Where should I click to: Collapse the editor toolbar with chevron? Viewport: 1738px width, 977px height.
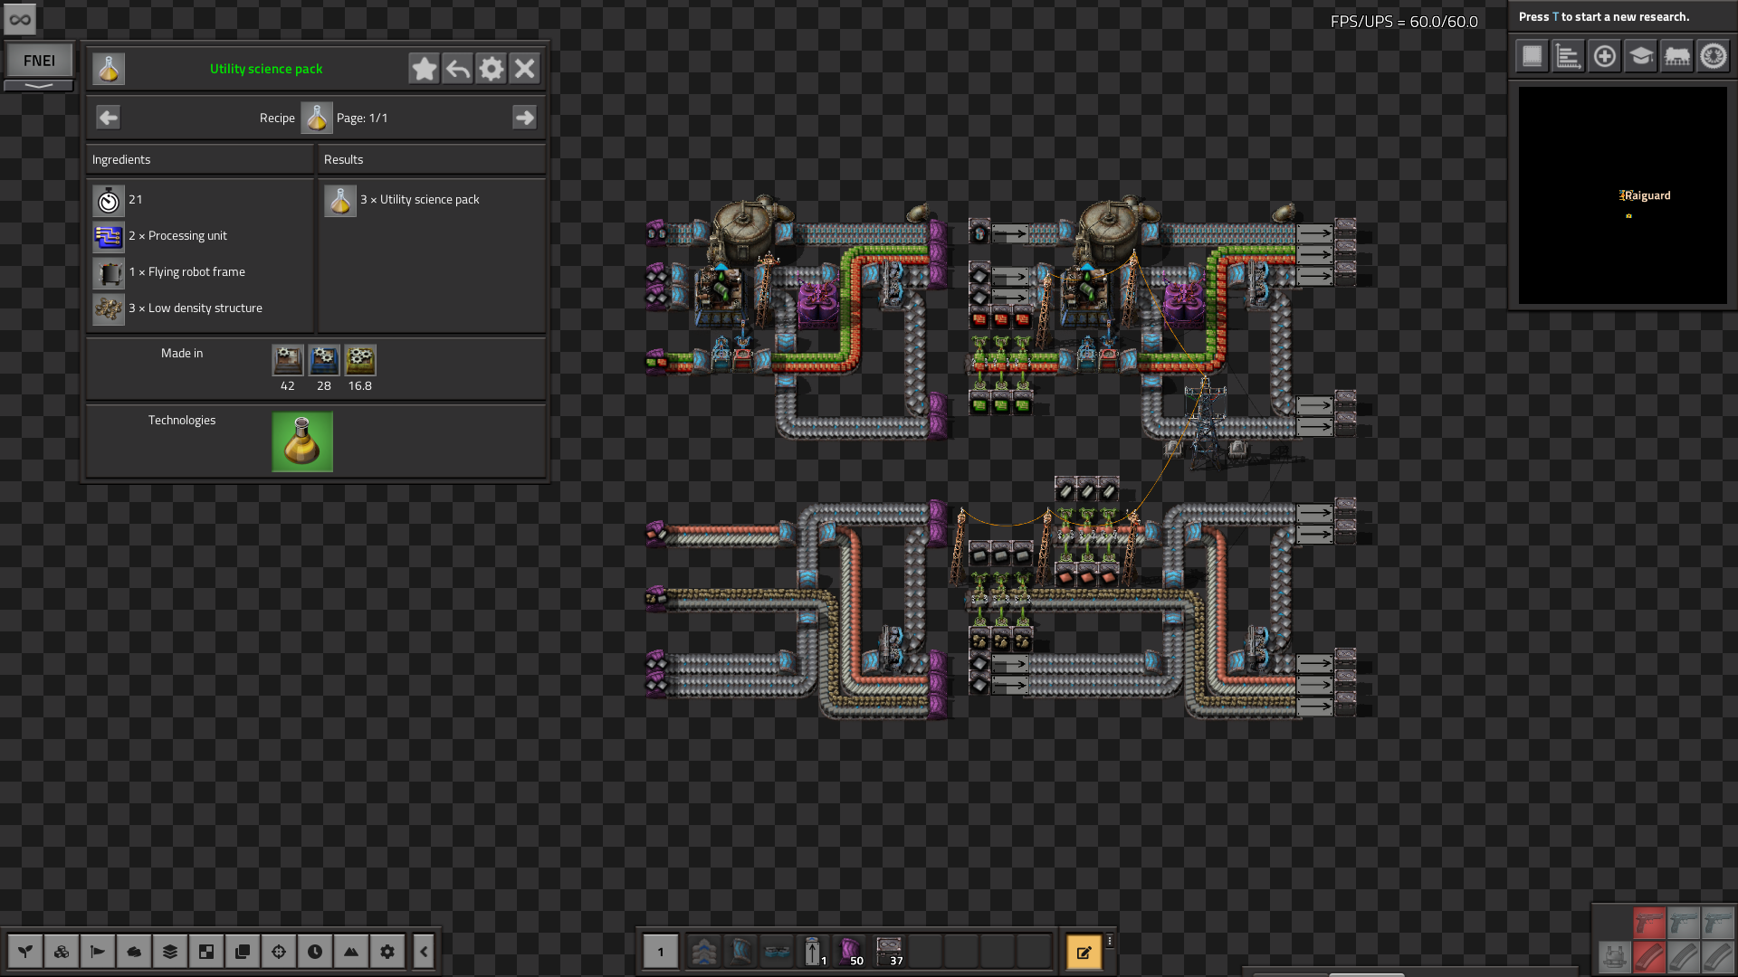point(424,952)
